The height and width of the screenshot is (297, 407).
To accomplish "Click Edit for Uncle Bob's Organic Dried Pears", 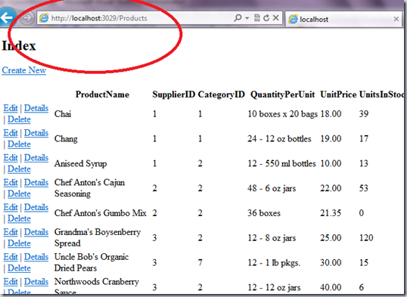I will click(x=11, y=257).
